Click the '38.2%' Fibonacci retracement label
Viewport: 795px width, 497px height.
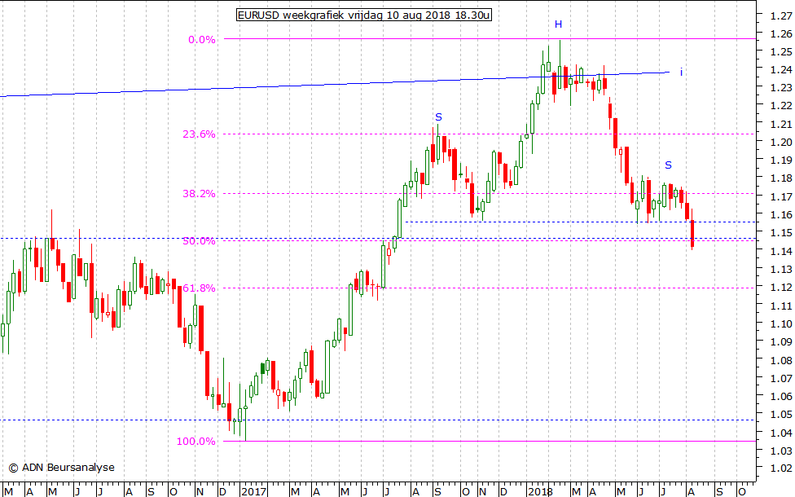click(x=199, y=193)
